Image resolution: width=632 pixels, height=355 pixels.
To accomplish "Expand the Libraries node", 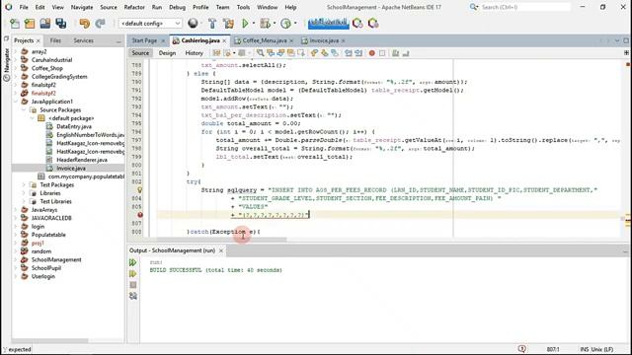I will click(24, 193).
